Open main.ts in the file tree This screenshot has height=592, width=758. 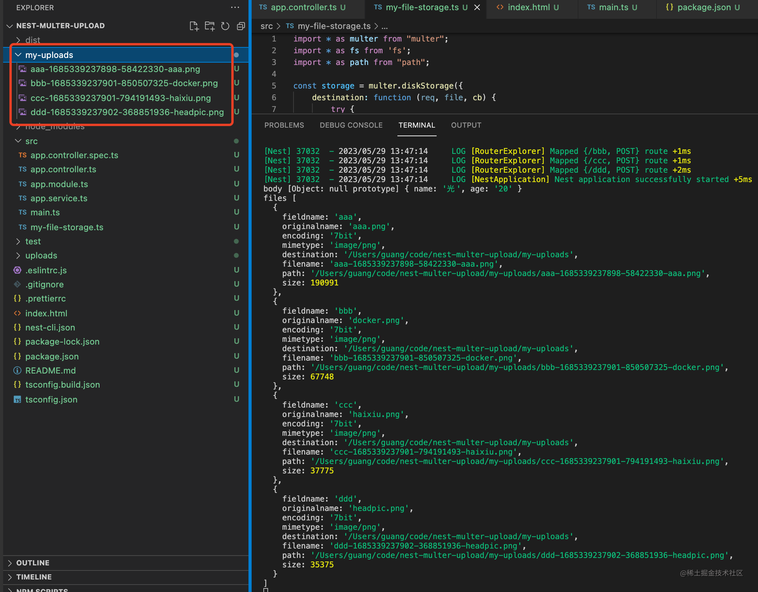(45, 213)
